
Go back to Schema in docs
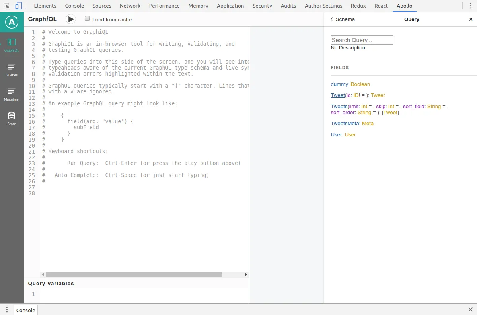click(342, 19)
